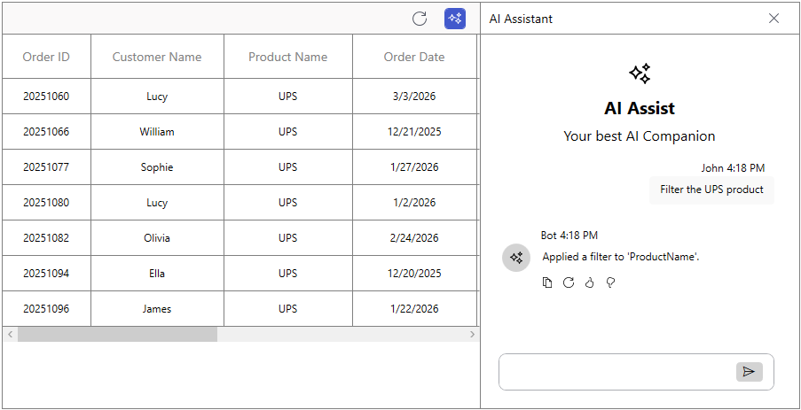The width and height of the screenshot is (801, 410).
Task: Click the 'John 4:18 PM' timestamp
Action: (x=733, y=168)
